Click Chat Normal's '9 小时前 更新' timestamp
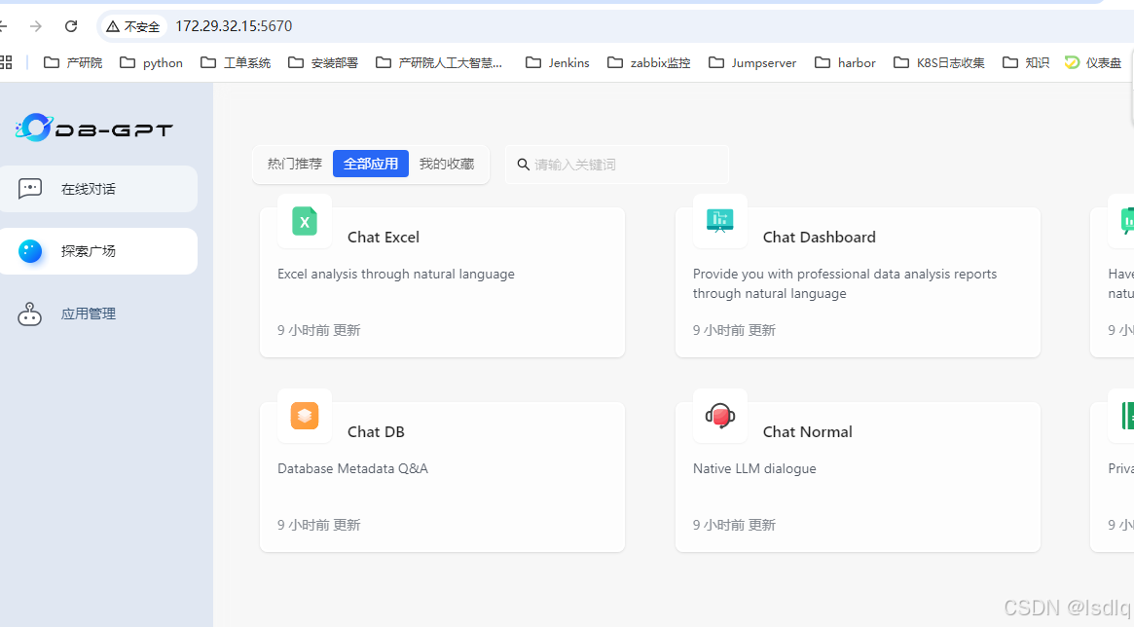1134x627 pixels. [734, 525]
